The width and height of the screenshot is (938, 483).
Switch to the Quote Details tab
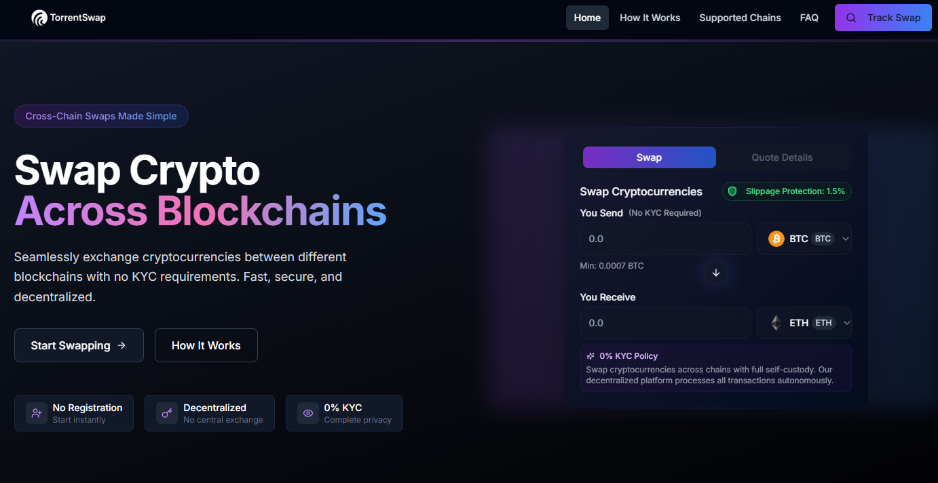point(782,157)
